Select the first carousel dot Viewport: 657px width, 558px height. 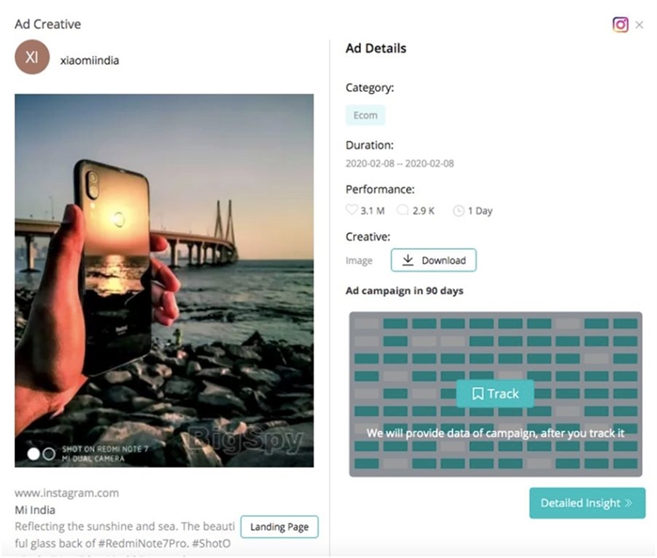click(34, 454)
